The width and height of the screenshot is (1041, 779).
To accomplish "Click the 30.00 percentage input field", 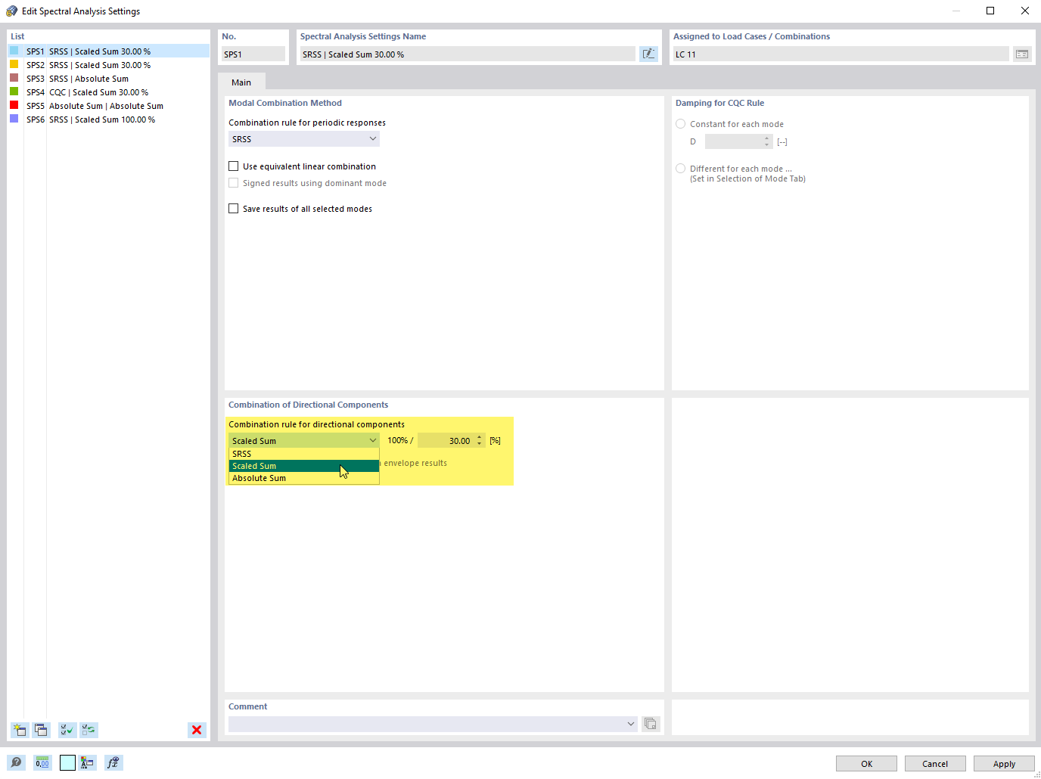I will [x=446, y=440].
